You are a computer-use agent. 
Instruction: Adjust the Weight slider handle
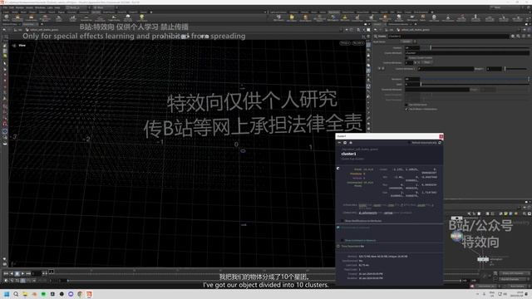coord(505,69)
